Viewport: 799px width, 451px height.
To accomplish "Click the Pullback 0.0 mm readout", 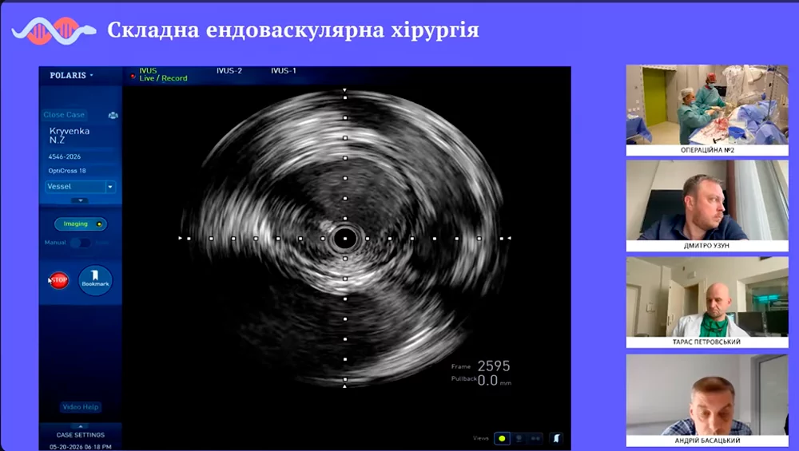I will coord(481,380).
